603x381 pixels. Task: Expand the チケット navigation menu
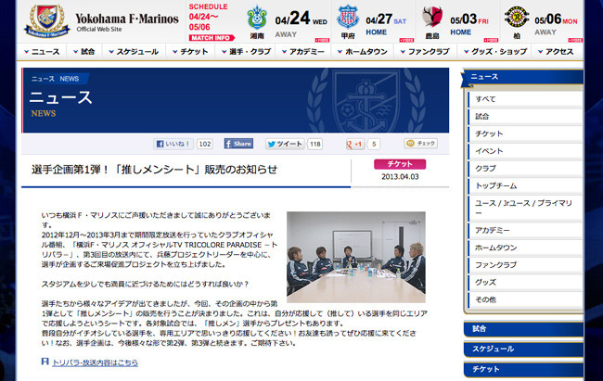tap(190, 52)
